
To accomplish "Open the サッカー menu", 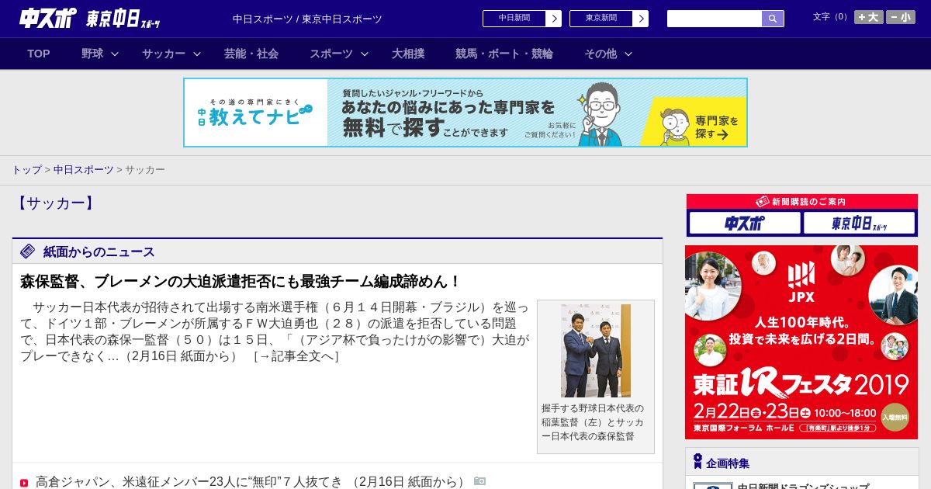I will click(164, 54).
